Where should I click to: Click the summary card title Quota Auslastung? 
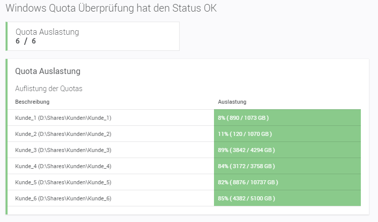point(47,32)
